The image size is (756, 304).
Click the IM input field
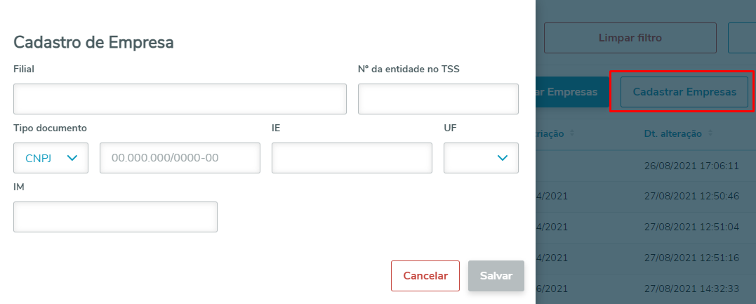pos(115,217)
